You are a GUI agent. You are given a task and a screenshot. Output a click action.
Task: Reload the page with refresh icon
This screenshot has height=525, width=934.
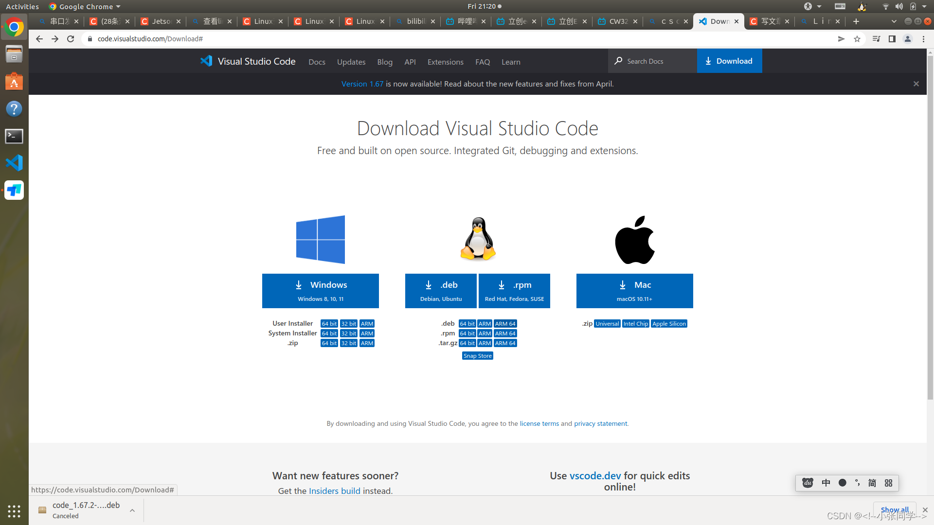click(x=71, y=39)
